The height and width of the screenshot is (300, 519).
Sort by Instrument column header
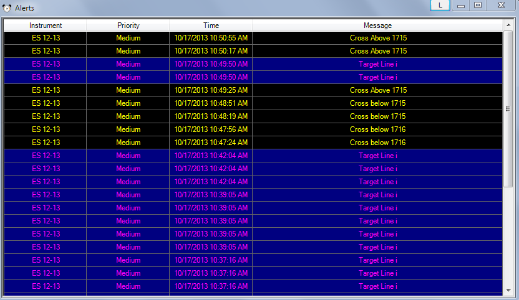point(46,26)
